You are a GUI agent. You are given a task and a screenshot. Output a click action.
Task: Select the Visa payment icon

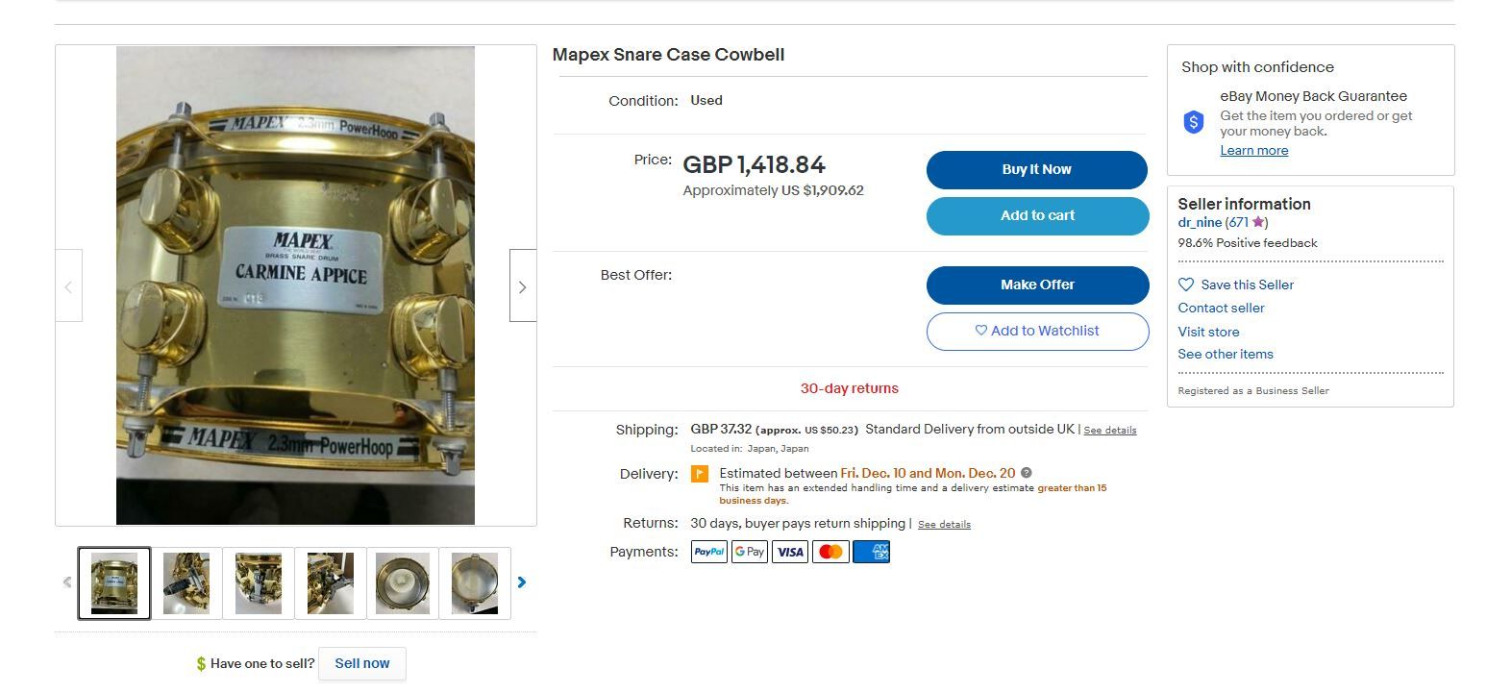[x=789, y=551]
